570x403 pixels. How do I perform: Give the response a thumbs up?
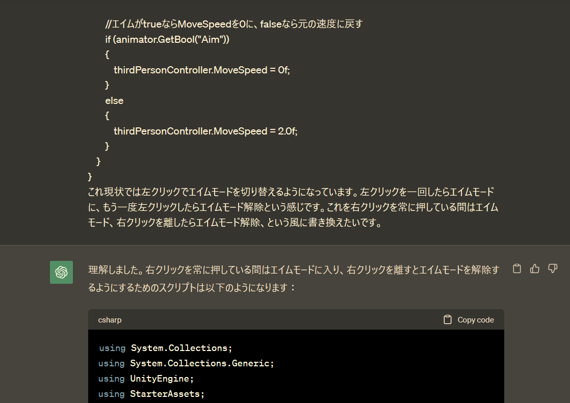534,268
